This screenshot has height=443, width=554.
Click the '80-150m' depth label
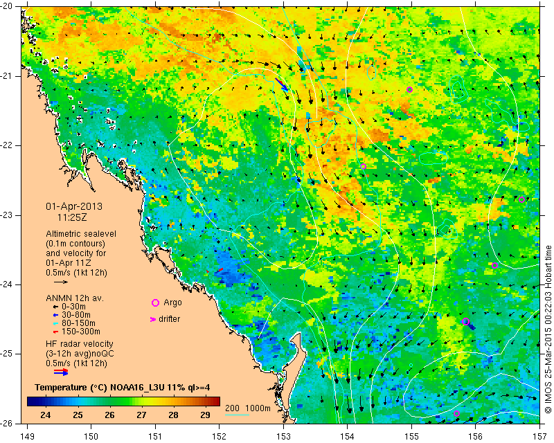[x=78, y=323]
